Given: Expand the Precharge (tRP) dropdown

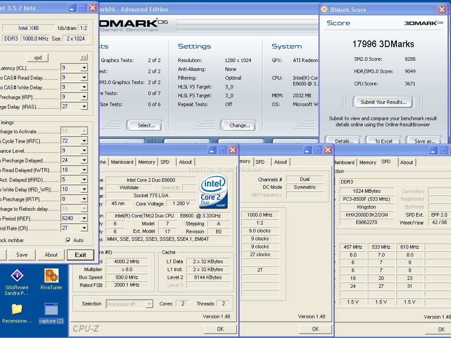Looking at the screenshot, I should [84, 97].
